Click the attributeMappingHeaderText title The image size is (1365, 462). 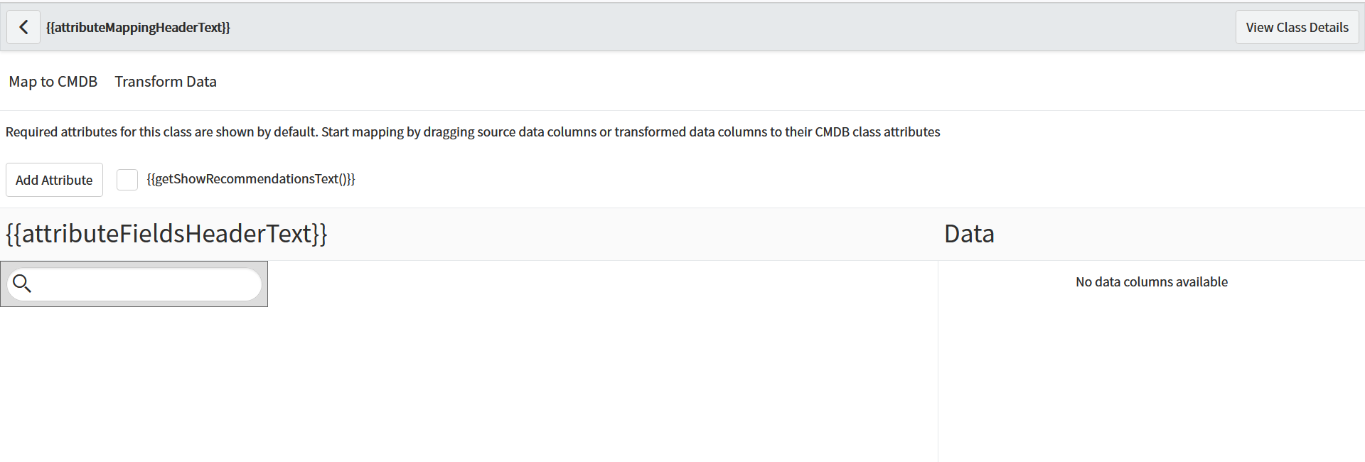(x=139, y=27)
